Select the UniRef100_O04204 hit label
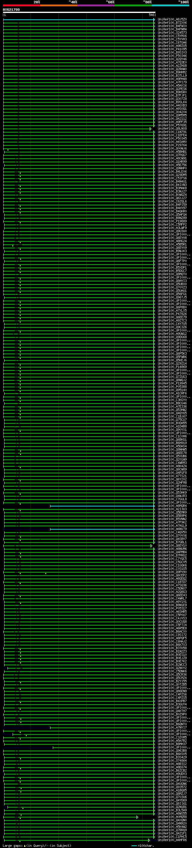 pyautogui.click(x=172, y=112)
